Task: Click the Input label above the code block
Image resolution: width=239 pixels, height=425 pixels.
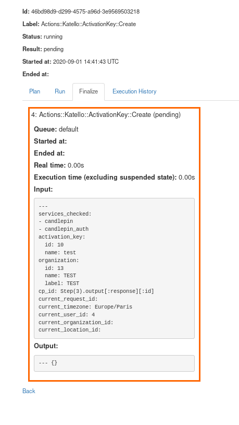Action: pyautogui.click(x=43, y=190)
